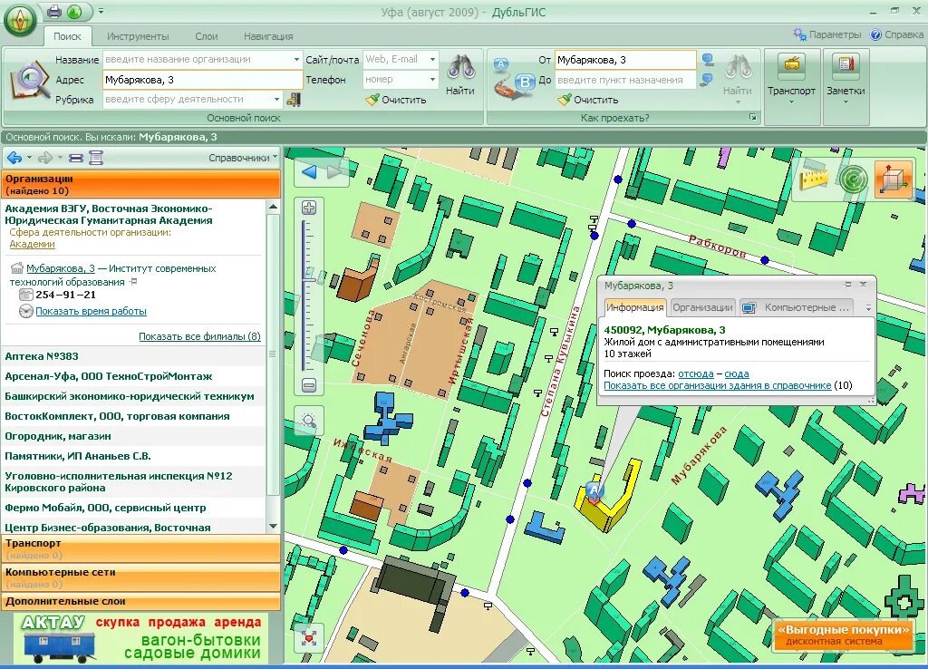Switch to the Слои ribbon tab
Viewport: 928px width, 669px height.
click(x=207, y=36)
